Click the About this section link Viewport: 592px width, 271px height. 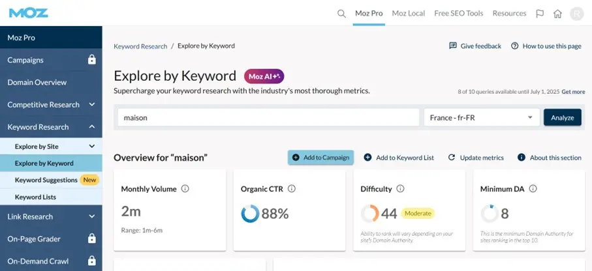[x=550, y=158]
